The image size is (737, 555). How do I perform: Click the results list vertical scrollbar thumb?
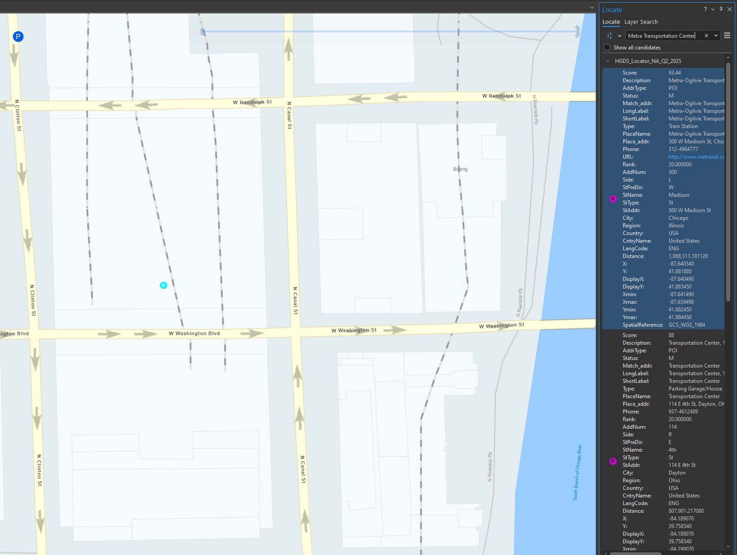(728, 180)
